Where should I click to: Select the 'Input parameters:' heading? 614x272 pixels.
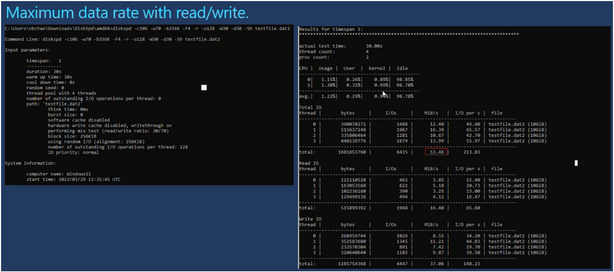pos(28,50)
